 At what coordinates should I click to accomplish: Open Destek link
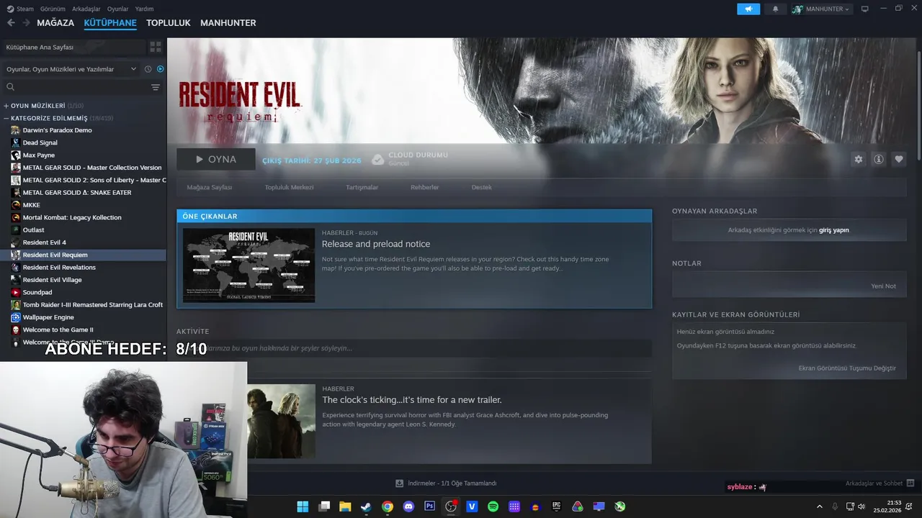click(481, 187)
